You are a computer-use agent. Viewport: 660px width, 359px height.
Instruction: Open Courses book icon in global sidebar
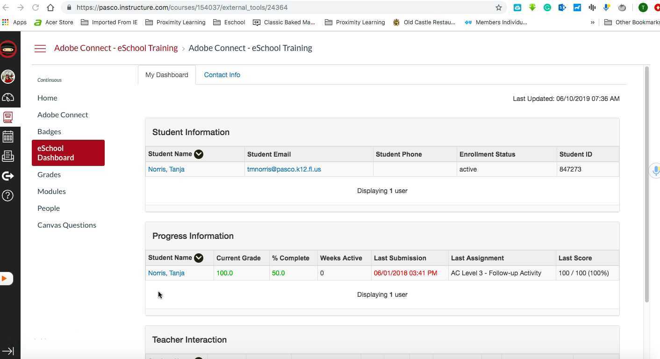(x=8, y=117)
